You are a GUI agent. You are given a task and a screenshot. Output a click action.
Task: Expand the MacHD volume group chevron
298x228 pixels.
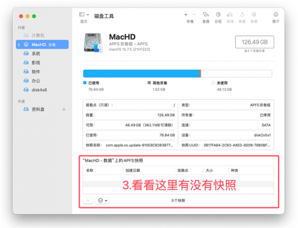[x=19, y=45]
